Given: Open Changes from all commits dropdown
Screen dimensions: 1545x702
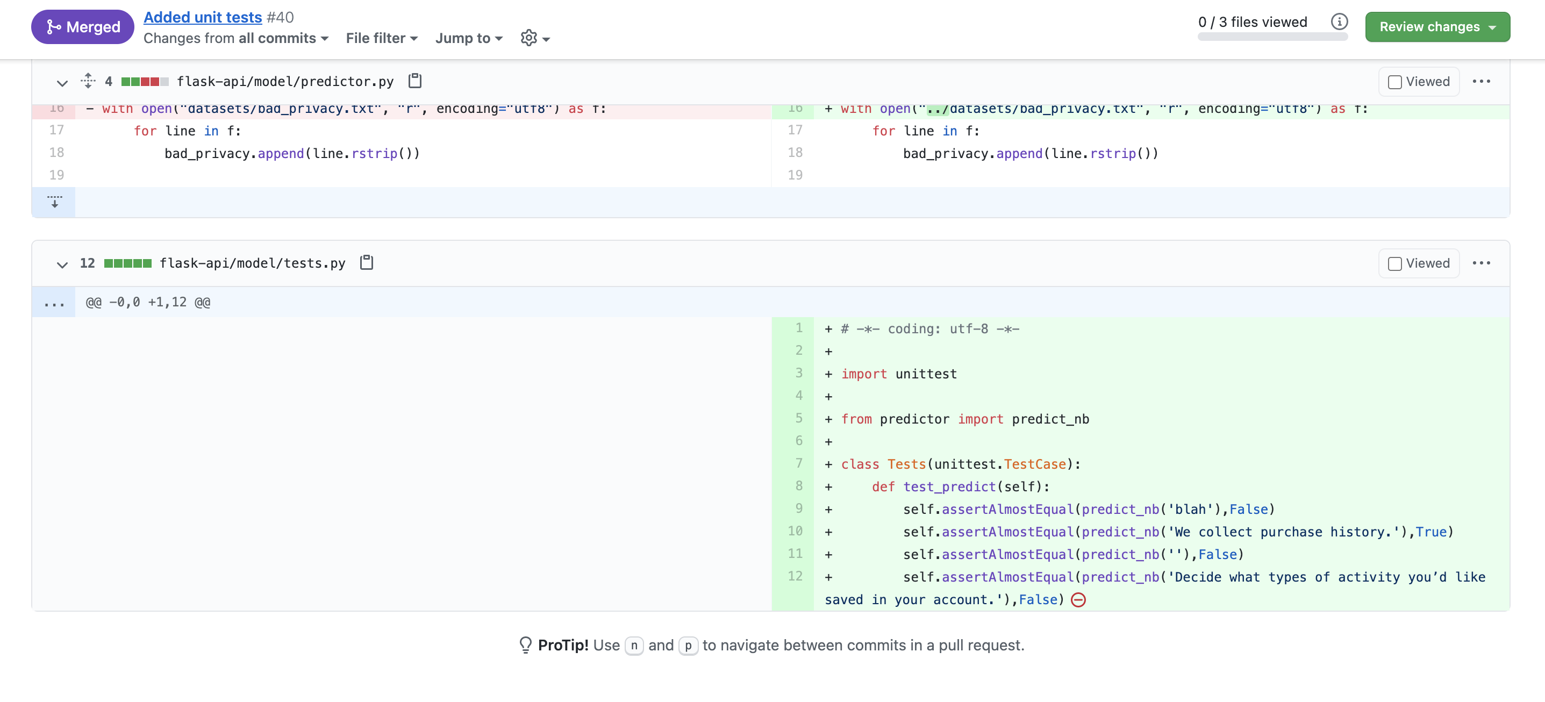Looking at the screenshot, I should 235,38.
